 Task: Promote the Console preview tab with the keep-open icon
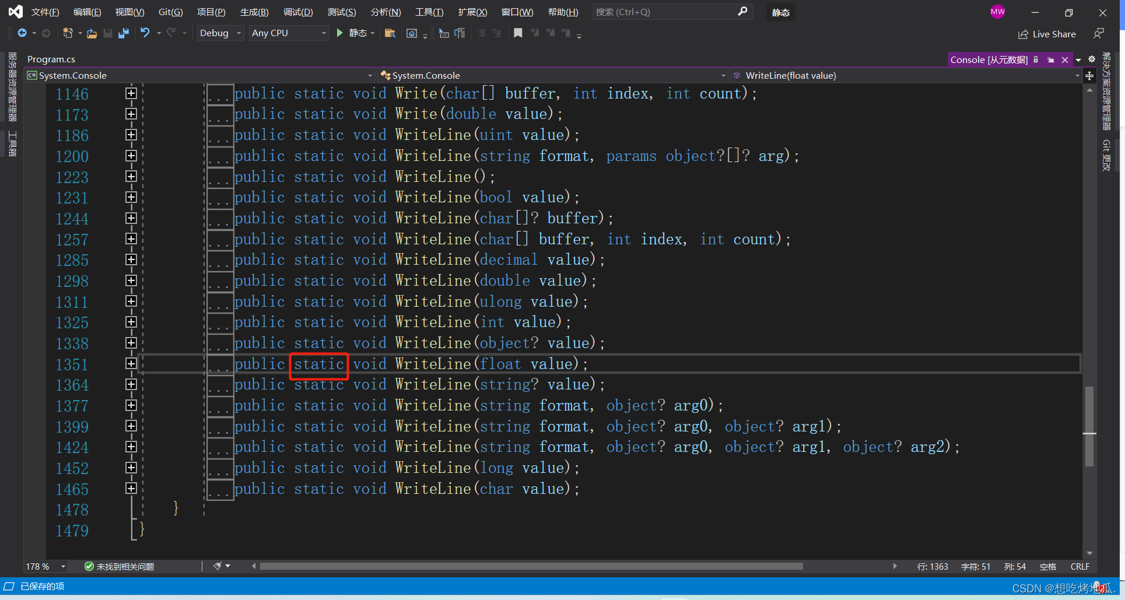(1051, 60)
